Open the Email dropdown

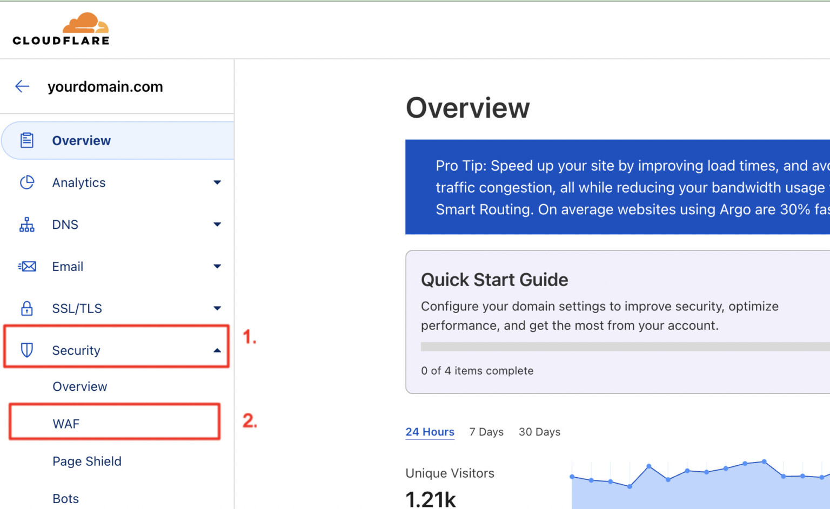coord(217,266)
